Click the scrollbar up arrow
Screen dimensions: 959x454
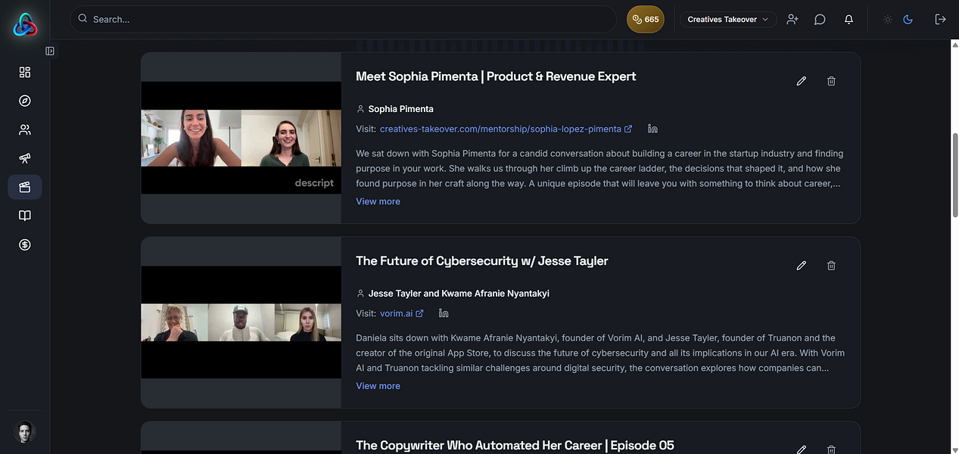(954, 45)
